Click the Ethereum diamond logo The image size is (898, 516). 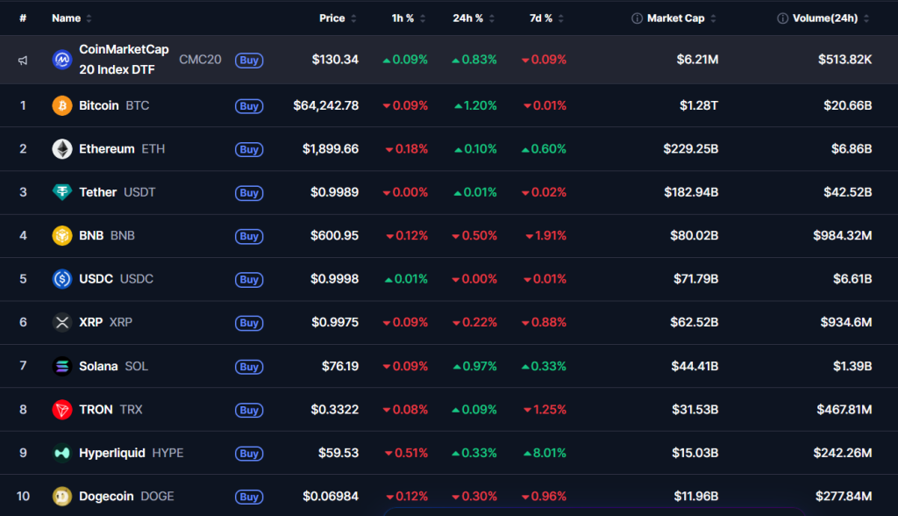(x=62, y=149)
